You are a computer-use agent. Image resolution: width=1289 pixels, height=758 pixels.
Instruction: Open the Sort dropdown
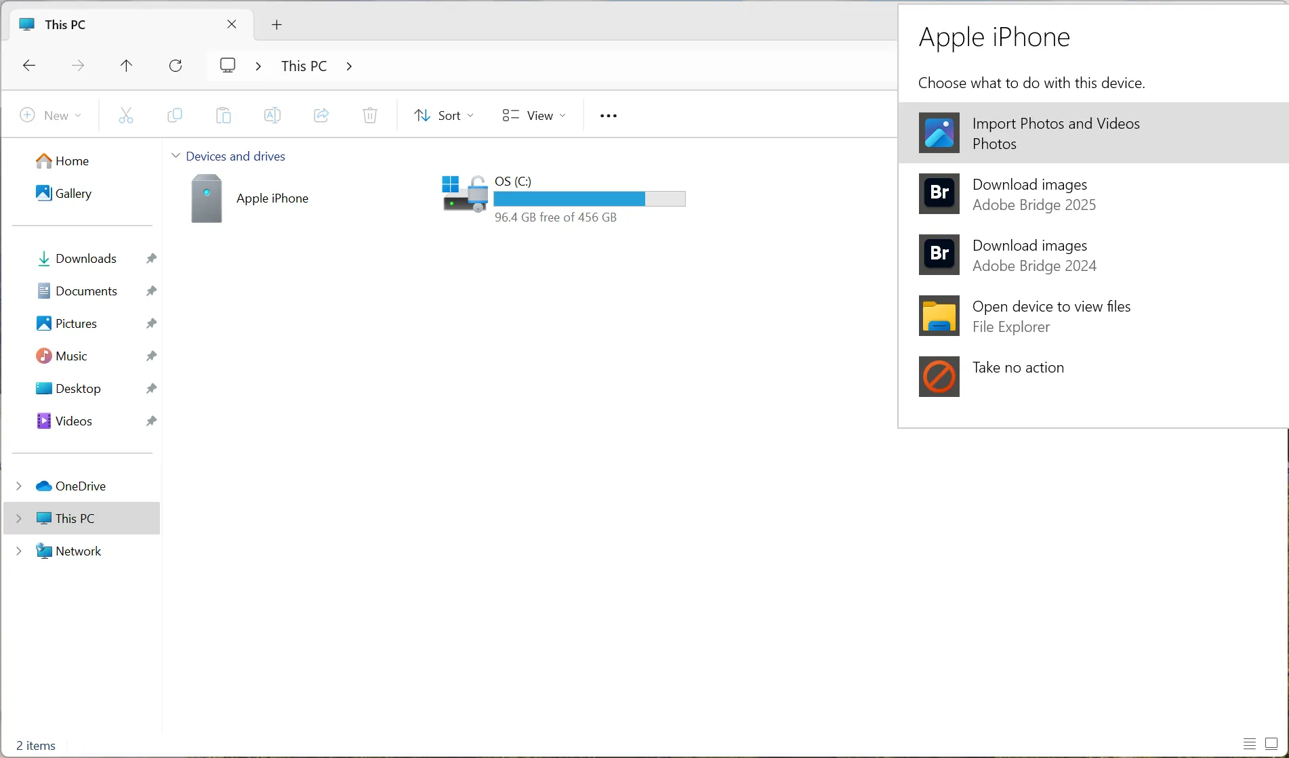click(444, 115)
